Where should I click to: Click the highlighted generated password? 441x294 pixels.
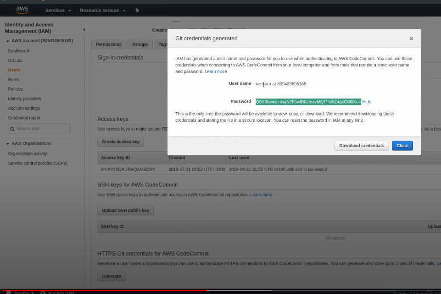pyautogui.click(x=308, y=102)
